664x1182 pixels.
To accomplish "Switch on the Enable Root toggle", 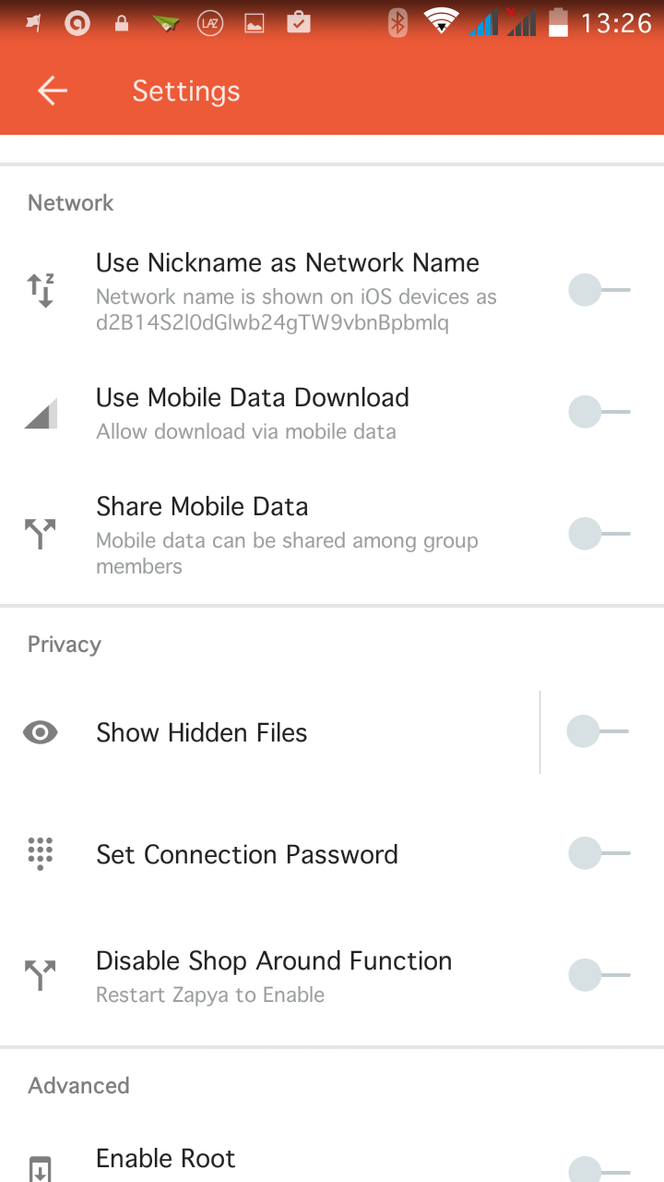I will point(599,1170).
